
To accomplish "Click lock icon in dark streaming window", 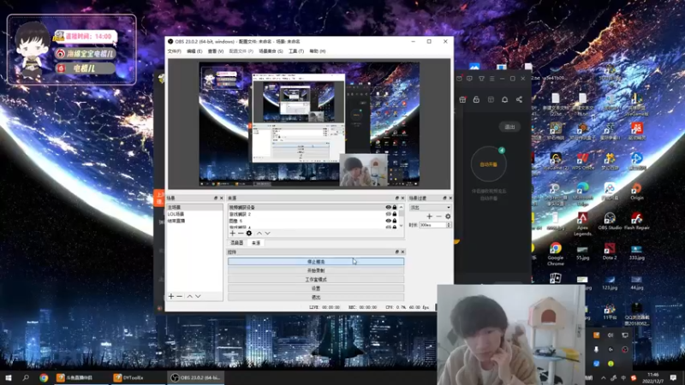I will click(476, 99).
